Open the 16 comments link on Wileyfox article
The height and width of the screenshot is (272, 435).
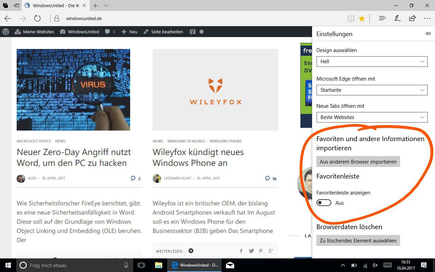click(x=271, y=178)
